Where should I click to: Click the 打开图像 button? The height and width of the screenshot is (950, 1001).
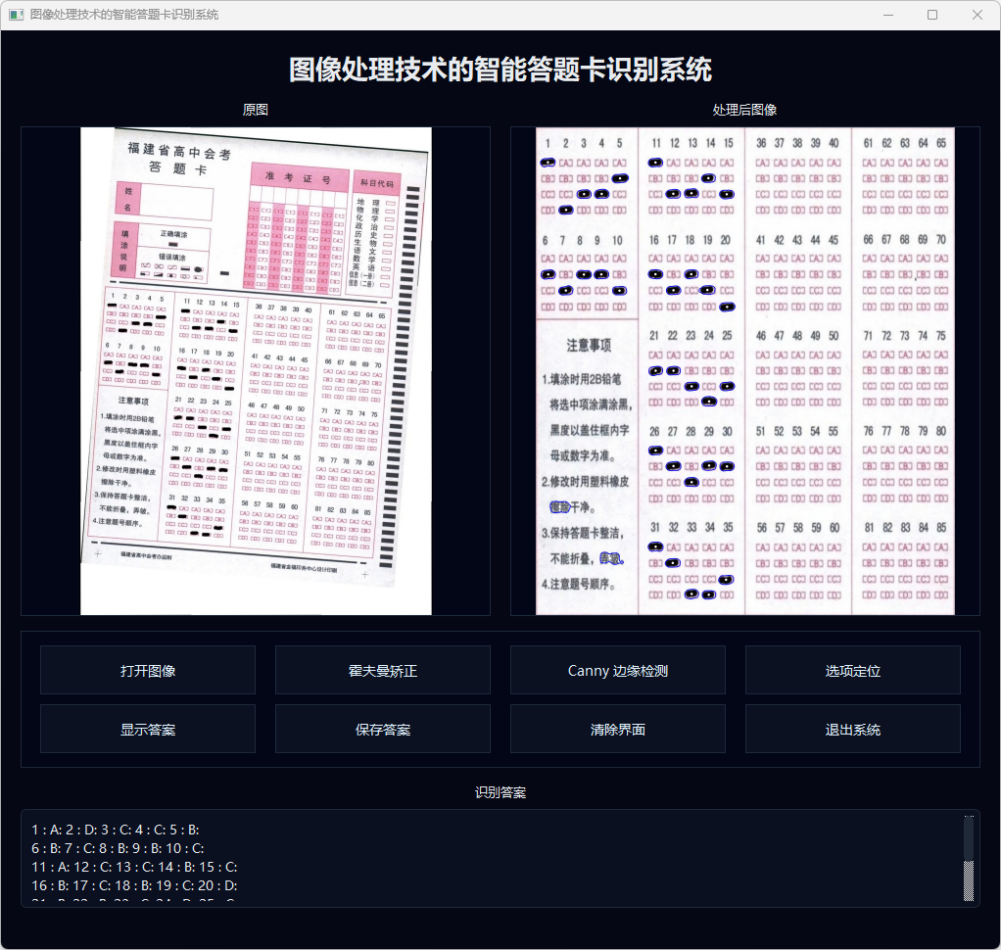148,671
